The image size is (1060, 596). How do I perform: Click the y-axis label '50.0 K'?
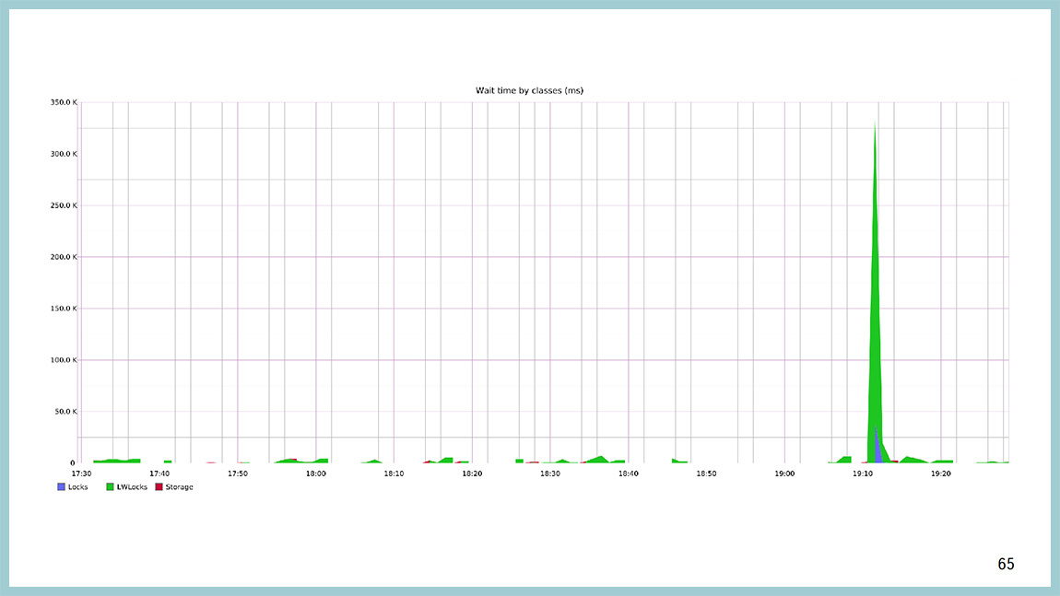(x=66, y=411)
